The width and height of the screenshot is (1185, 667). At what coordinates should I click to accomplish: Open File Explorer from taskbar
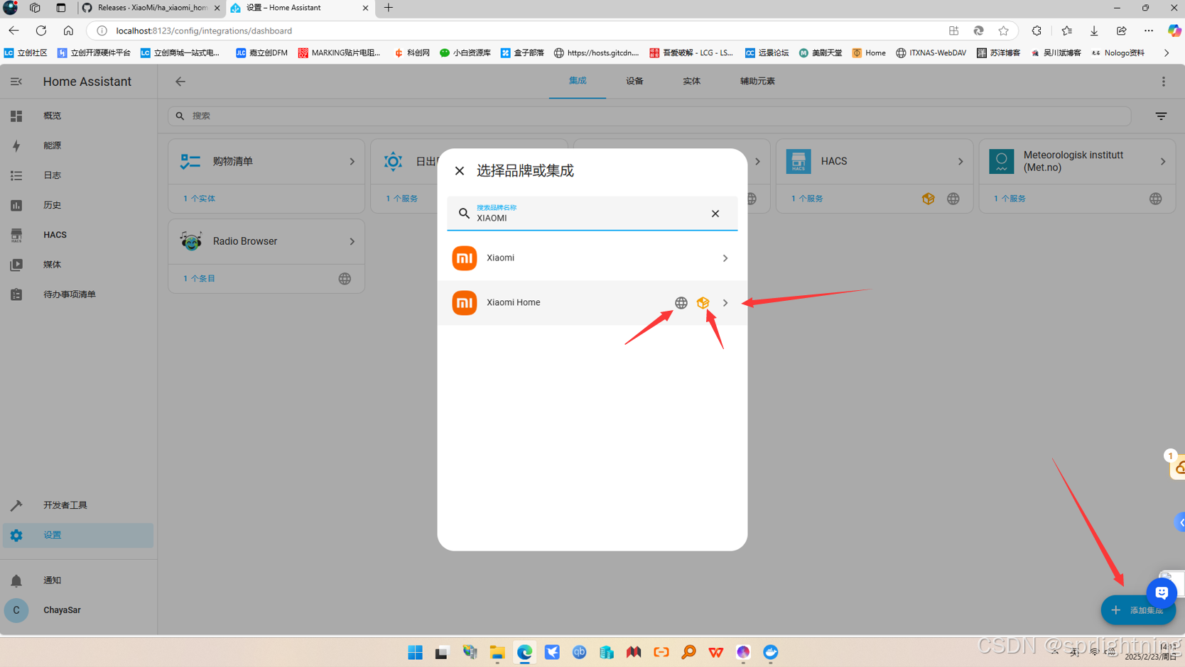[497, 652]
